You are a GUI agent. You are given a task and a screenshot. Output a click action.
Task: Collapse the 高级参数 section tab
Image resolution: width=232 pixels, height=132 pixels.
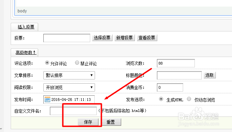[26, 53]
